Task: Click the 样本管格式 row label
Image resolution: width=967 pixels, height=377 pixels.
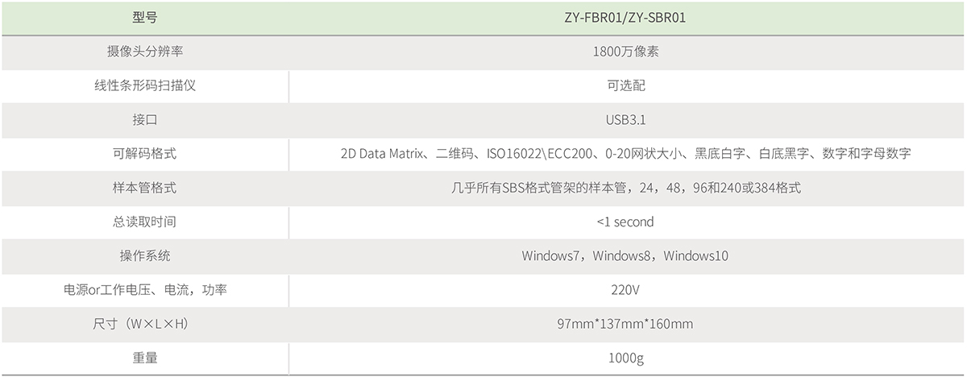Action: [x=145, y=188]
